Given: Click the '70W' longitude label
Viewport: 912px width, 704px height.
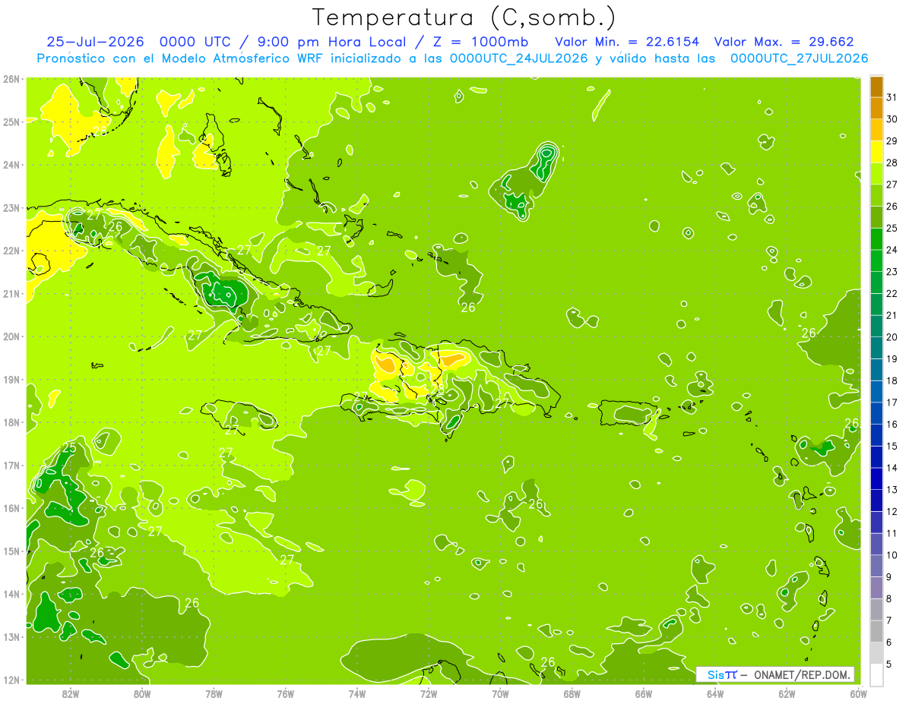Looking at the screenshot, I should (x=500, y=693).
